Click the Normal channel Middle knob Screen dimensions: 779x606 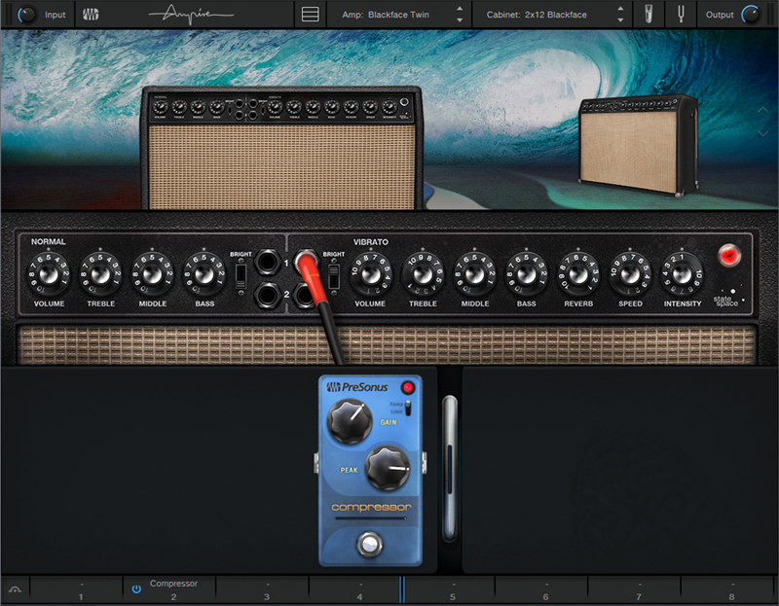(x=152, y=274)
